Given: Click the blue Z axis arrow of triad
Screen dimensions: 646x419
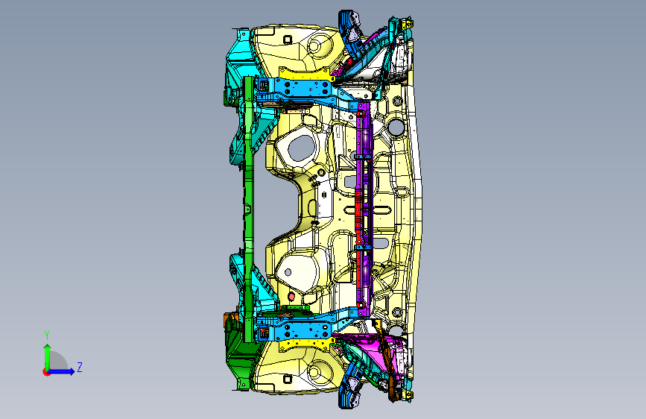Looking at the screenshot, I should point(62,371).
